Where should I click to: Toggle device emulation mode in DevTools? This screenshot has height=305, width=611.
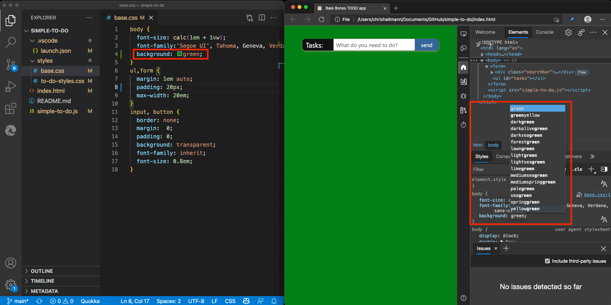pyautogui.click(x=464, y=48)
